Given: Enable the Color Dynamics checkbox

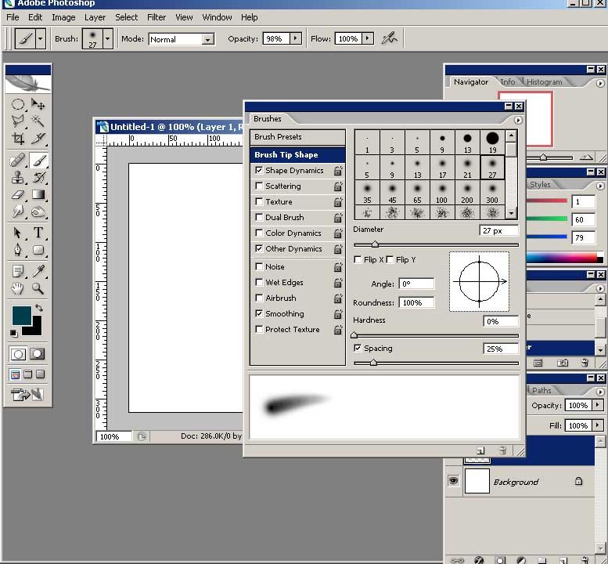Looking at the screenshot, I should [259, 233].
